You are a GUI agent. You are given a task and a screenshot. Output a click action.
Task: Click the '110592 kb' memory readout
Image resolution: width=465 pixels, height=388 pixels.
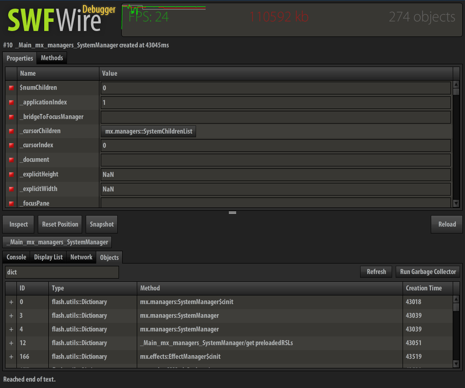[x=279, y=17]
